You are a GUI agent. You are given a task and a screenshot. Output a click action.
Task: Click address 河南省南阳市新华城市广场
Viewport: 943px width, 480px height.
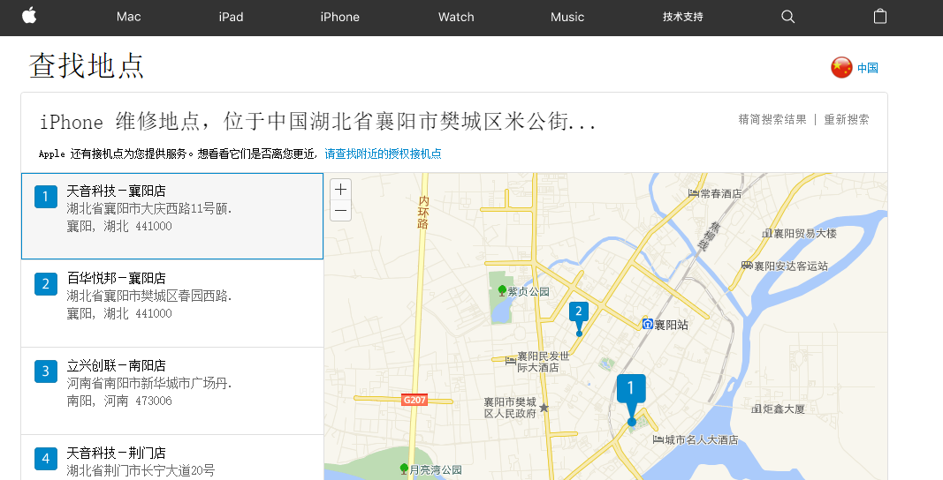pyautogui.click(x=149, y=383)
